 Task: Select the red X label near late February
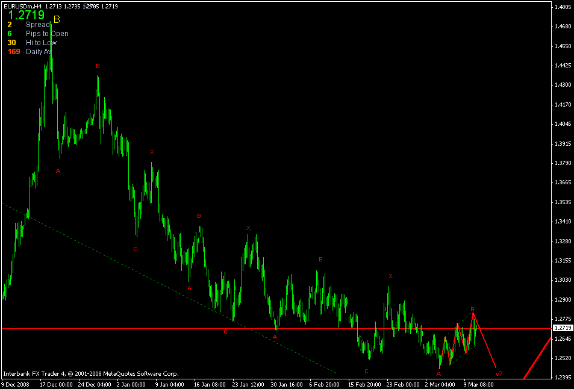click(390, 276)
